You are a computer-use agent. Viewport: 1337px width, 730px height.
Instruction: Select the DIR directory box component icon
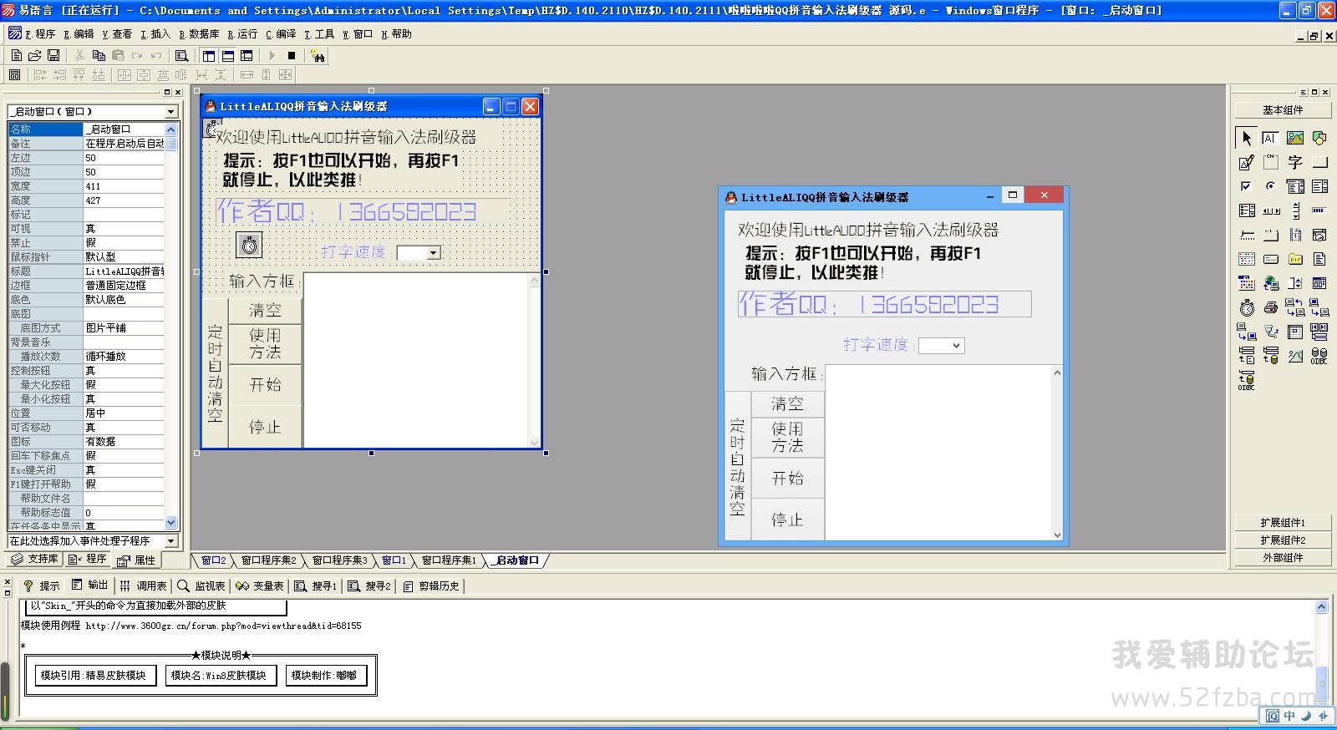(1295, 259)
